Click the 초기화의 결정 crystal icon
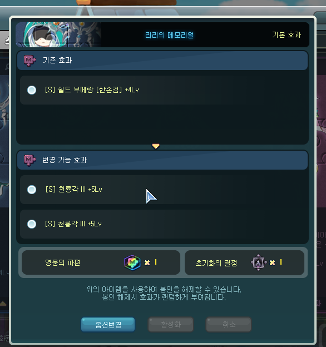Viewport: 326px width, 347px height. [259, 262]
